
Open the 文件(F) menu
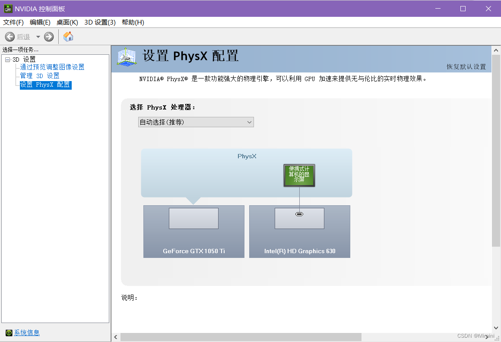13,22
